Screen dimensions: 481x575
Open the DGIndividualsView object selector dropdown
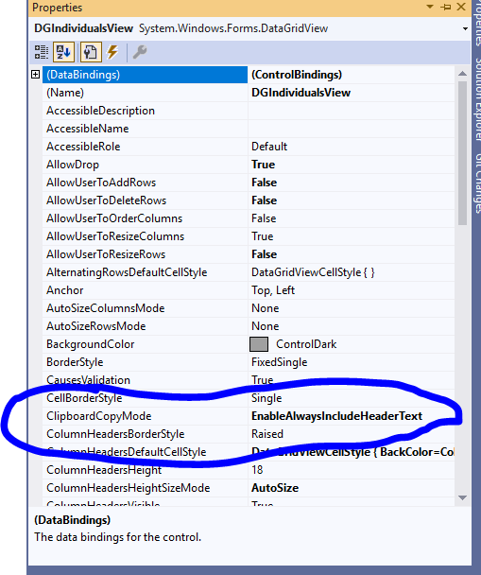[465, 28]
